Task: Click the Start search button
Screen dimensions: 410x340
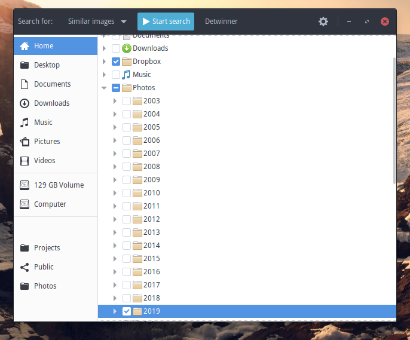Action: coord(166,22)
